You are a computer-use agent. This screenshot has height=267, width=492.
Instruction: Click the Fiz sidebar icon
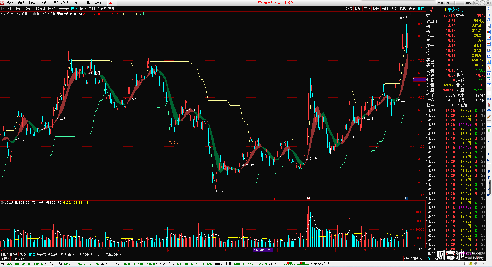pos(489,73)
